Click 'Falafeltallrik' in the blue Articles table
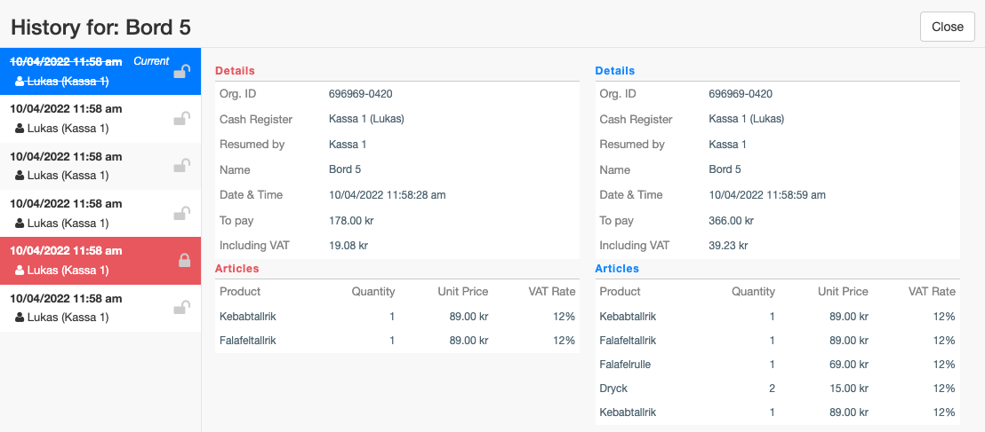 [629, 341]
